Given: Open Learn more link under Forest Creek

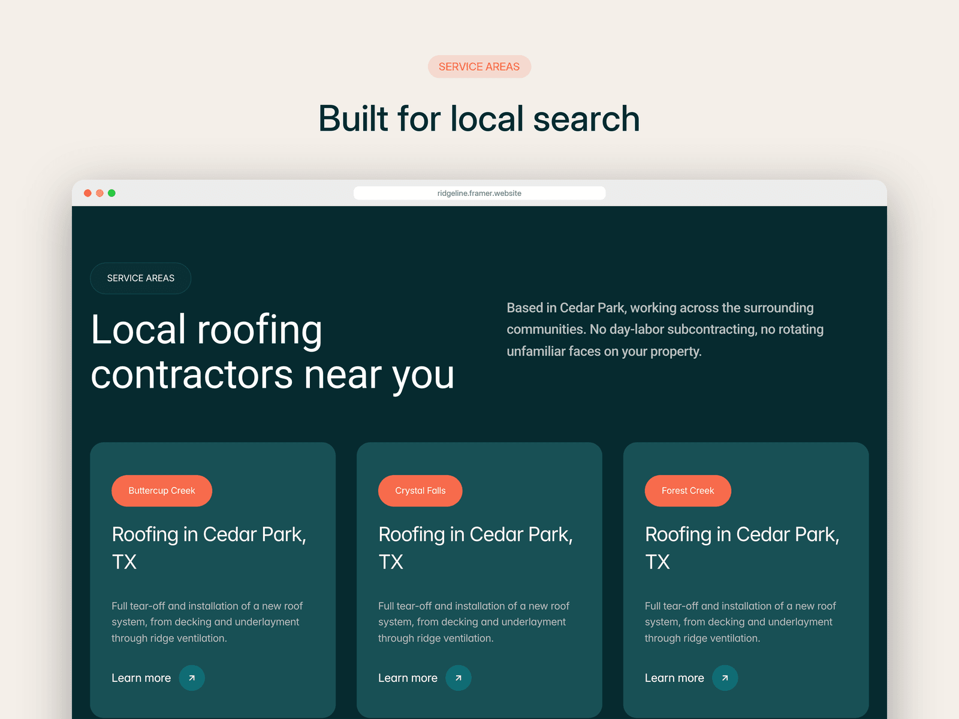Looking at the screenshot, I should point(674,678).
